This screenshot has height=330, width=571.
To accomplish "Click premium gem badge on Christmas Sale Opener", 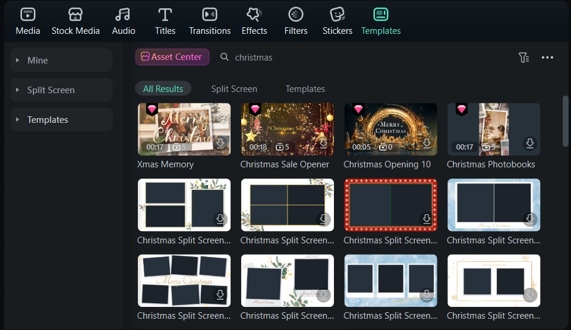I will point(255,109).
